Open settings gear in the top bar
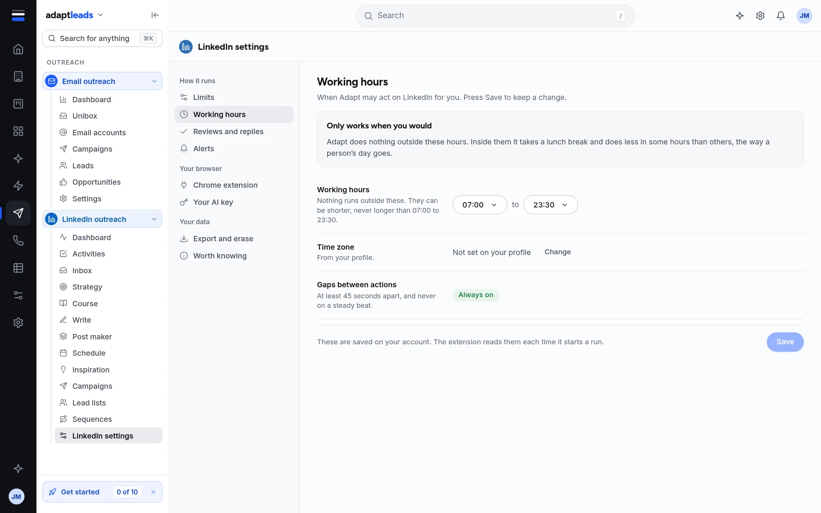Screen dimensions: 821x513 (x=760, y=16)
